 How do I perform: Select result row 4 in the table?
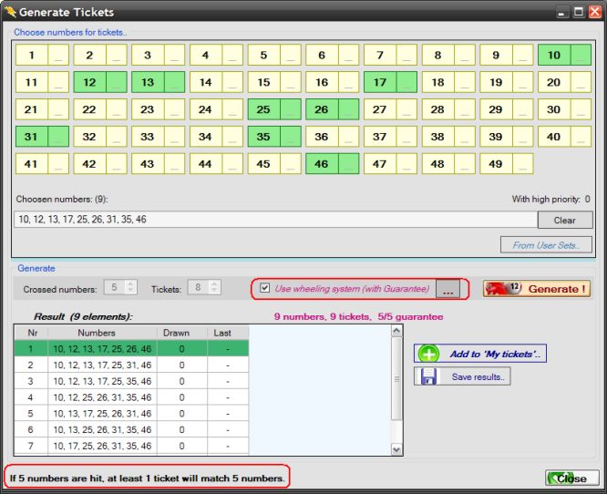(x=102, y=397)
